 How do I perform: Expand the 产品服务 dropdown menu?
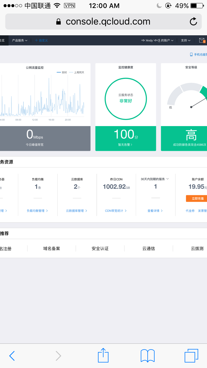(x=20, y=41)
